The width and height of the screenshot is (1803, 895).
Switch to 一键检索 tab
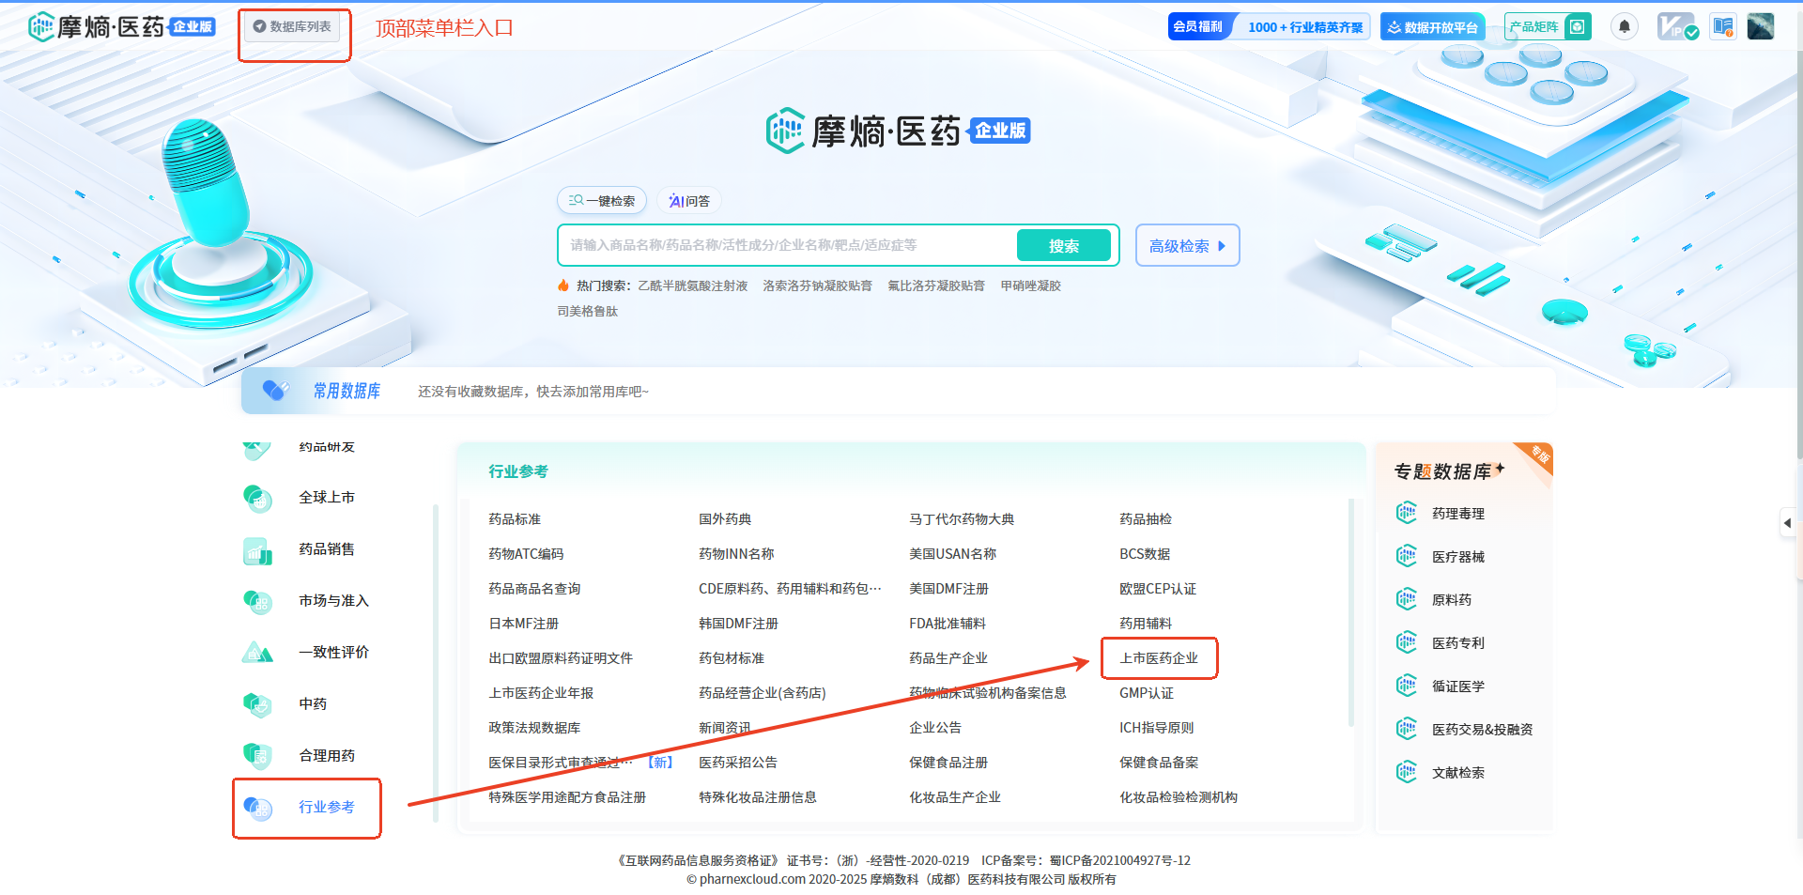[602, 201]
